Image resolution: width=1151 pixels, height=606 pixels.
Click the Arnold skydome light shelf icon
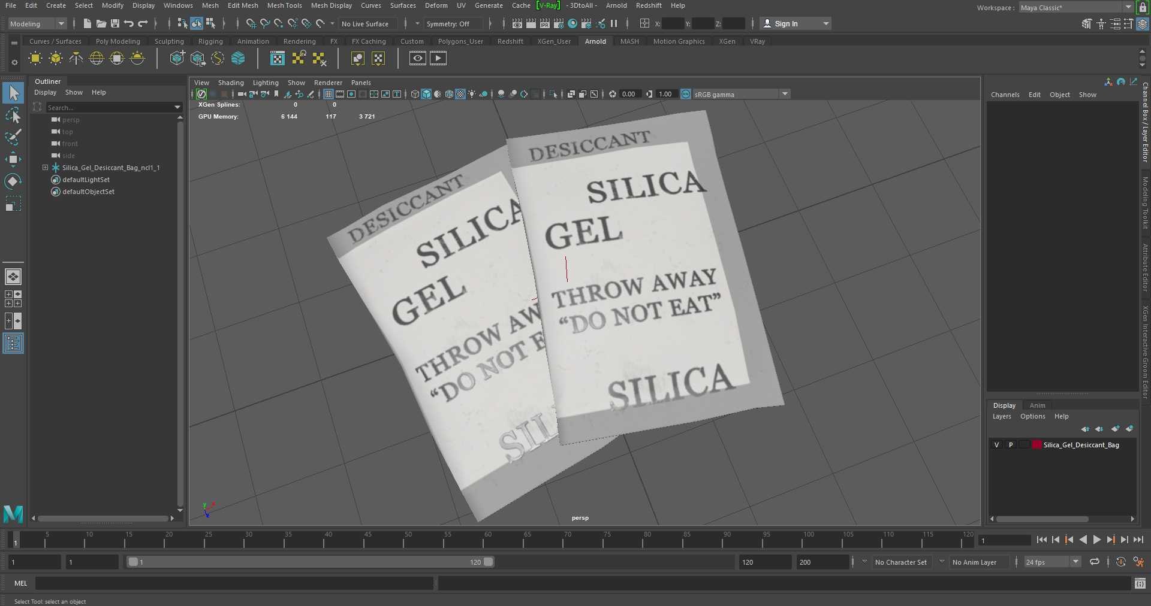pos(97,58)
